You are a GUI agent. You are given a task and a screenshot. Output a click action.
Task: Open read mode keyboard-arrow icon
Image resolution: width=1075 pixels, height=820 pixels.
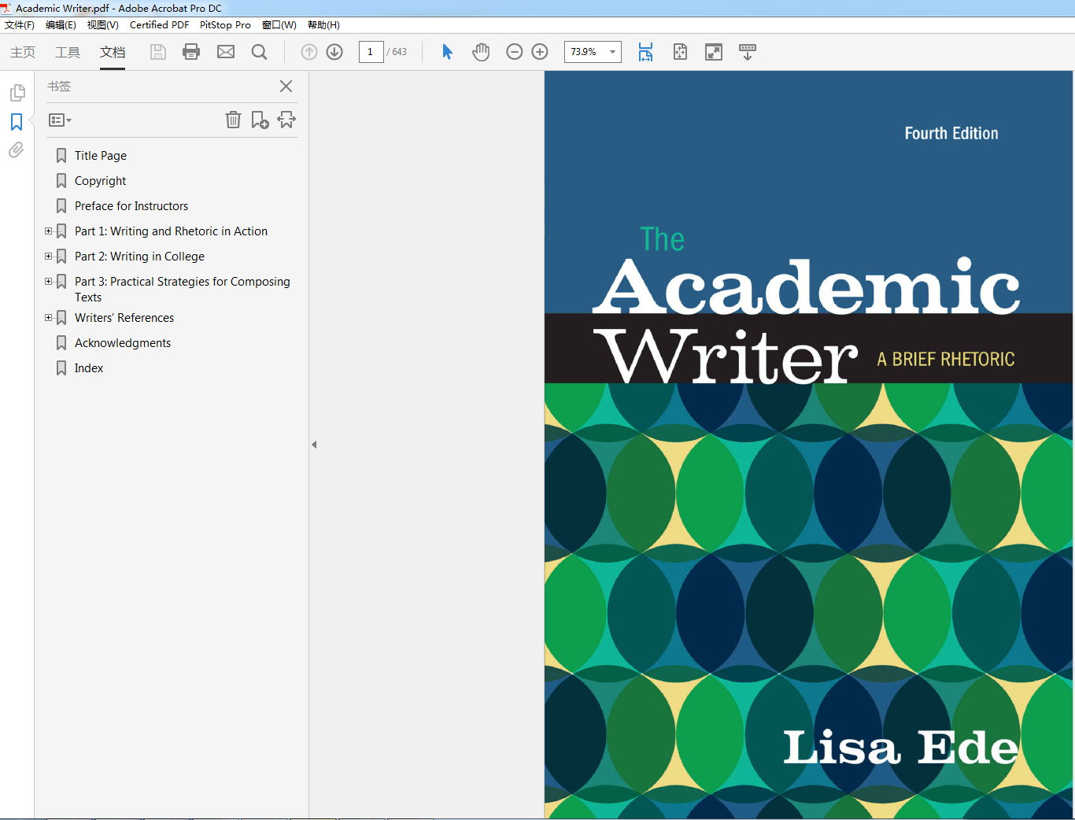tap(748, 52)
